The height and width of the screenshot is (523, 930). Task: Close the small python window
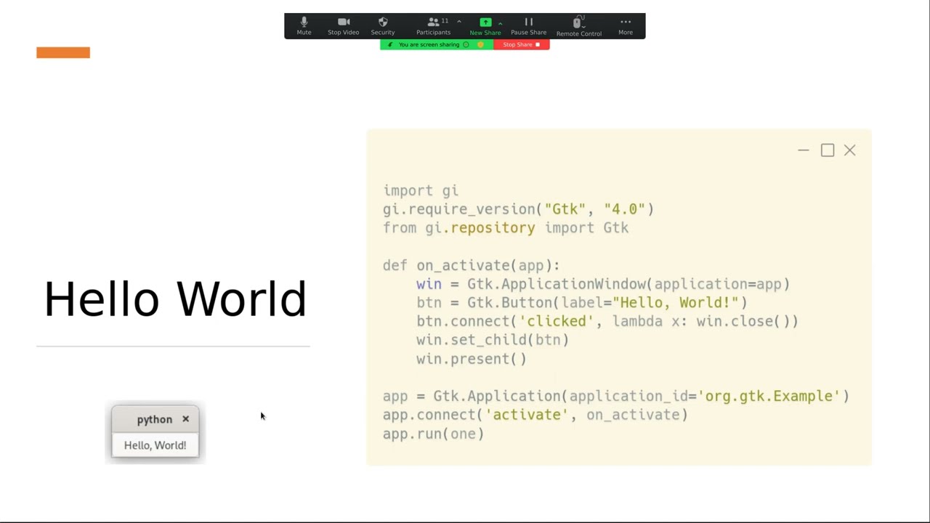(186, 419)
